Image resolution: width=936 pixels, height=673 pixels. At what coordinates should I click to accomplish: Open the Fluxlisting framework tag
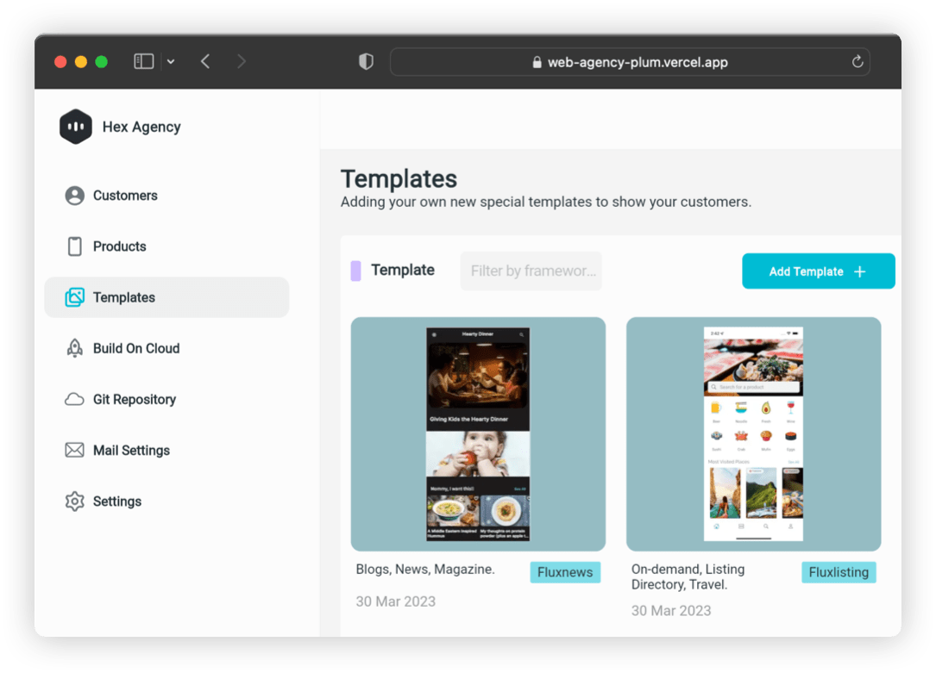coord(839,572)
